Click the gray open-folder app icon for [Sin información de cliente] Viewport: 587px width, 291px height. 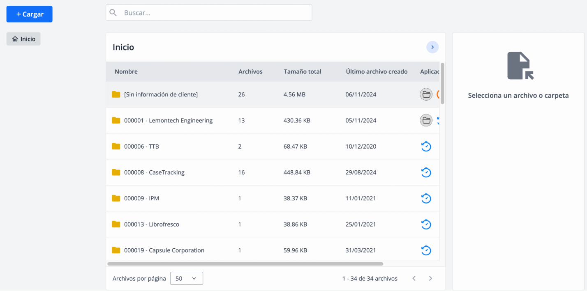[426, 94]
